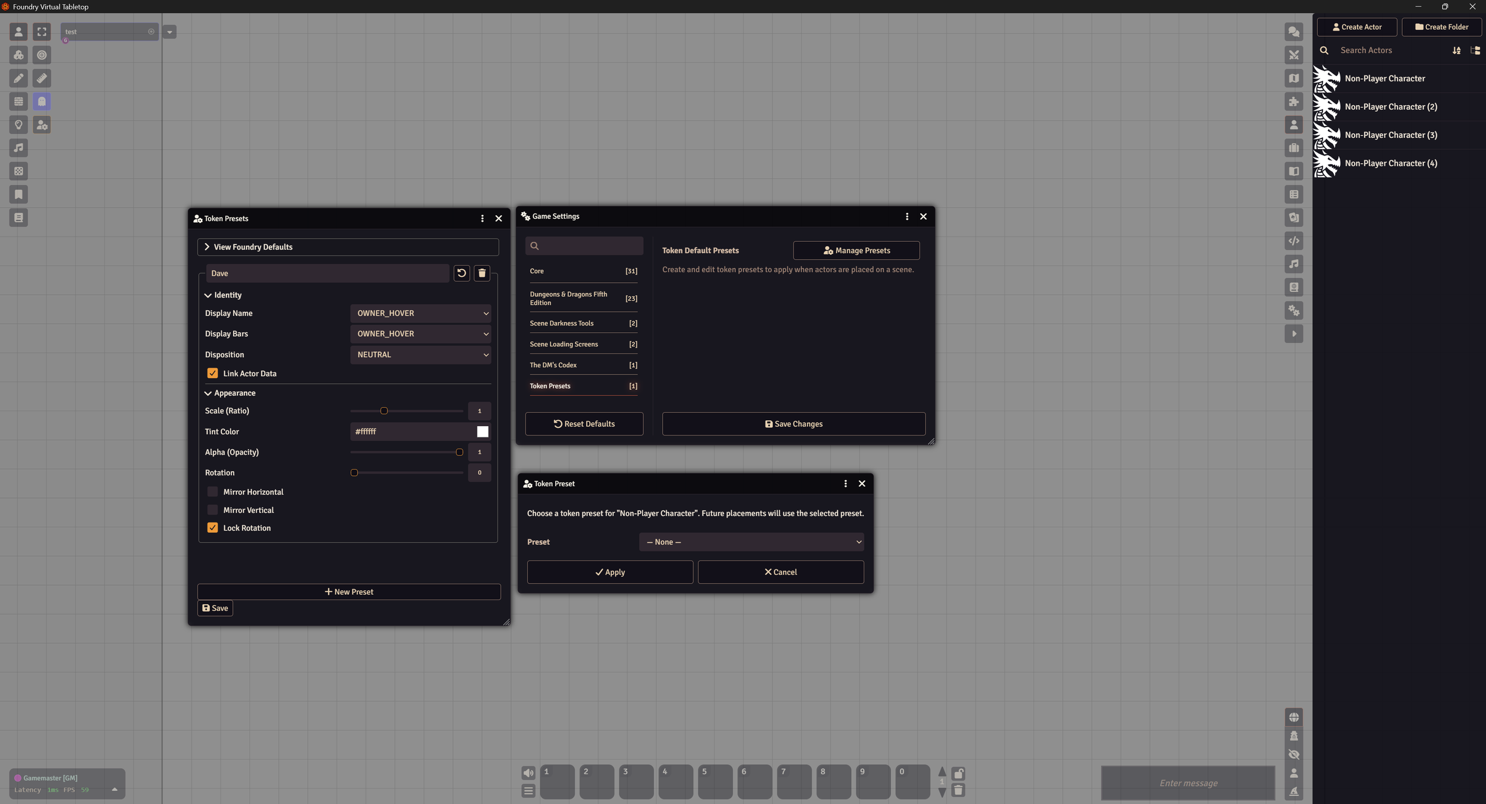Click Apply in Token Preset dialog

610,572
